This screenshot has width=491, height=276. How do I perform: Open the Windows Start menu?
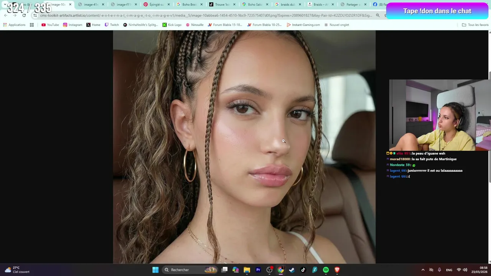(155, 270)
